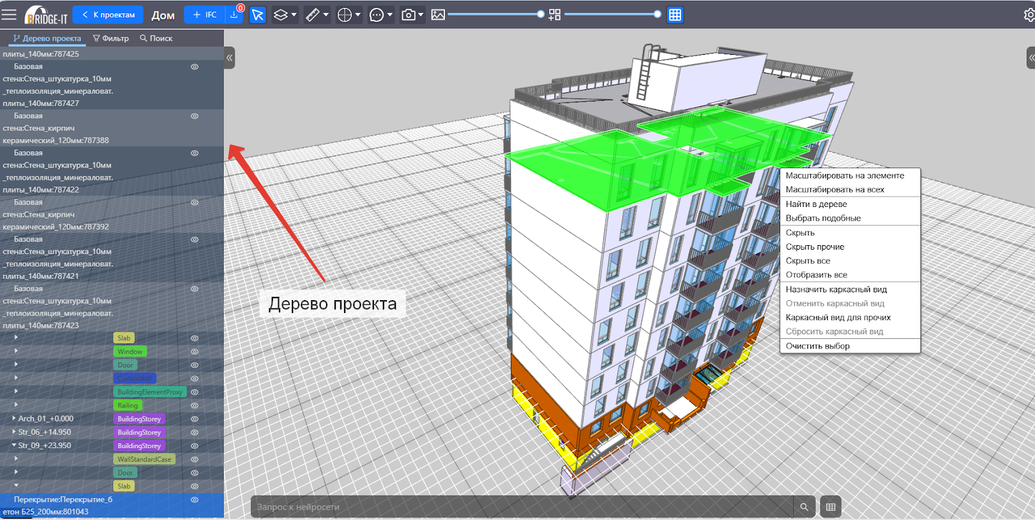Click the second toolbar slider handle
Viewport: 1035px width, 520px height.
click(x=658, y=14)
